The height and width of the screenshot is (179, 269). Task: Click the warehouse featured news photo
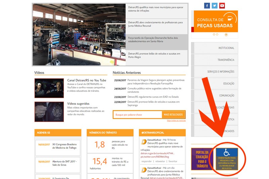click(x=79, y=34)
